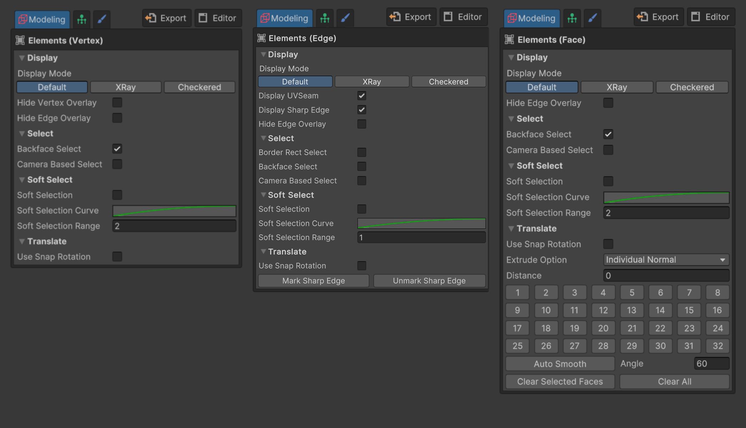Click Clear Selected Faces button
746x428 pixels.
[560, 382]
